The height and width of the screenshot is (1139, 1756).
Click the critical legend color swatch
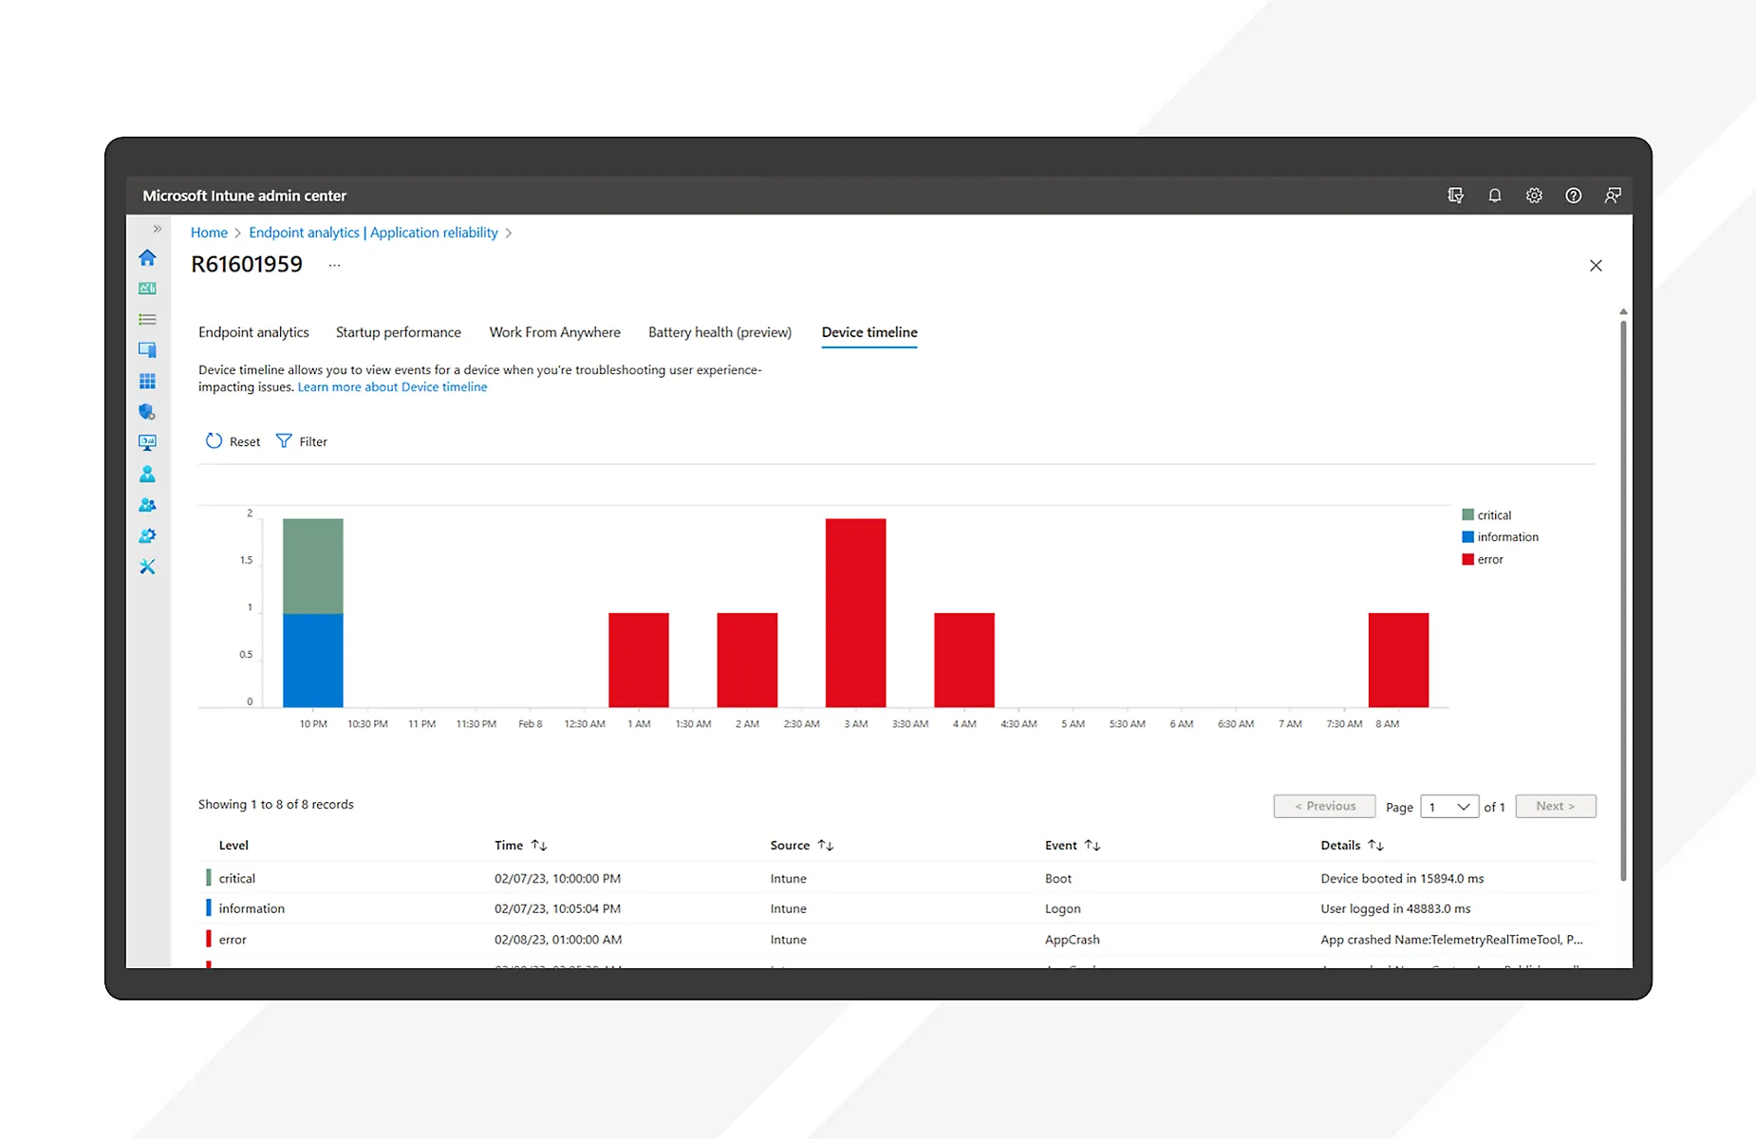[1467, 515]
